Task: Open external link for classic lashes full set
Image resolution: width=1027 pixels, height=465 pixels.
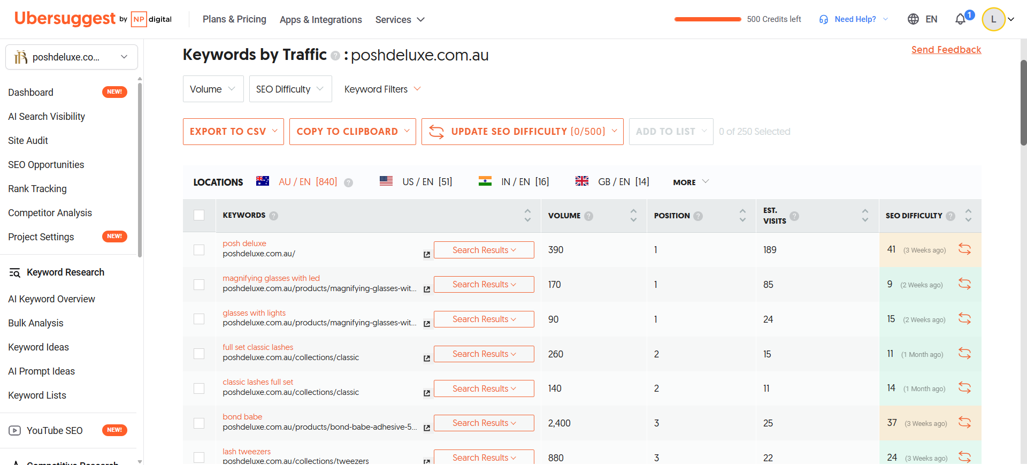Action: pyautogui.click(x=427, y=393)
